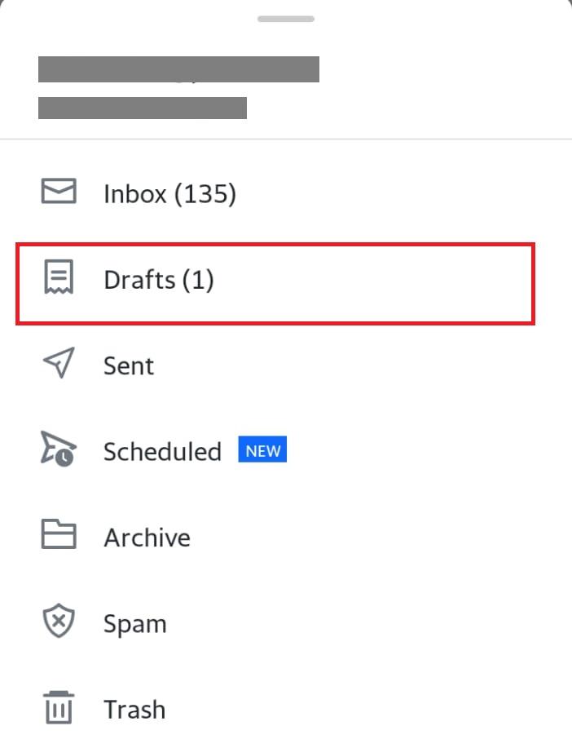This screenshot has width=572, height=748.
Task: Tap the Scheduled send clock icon
Action: pos(58,449)
